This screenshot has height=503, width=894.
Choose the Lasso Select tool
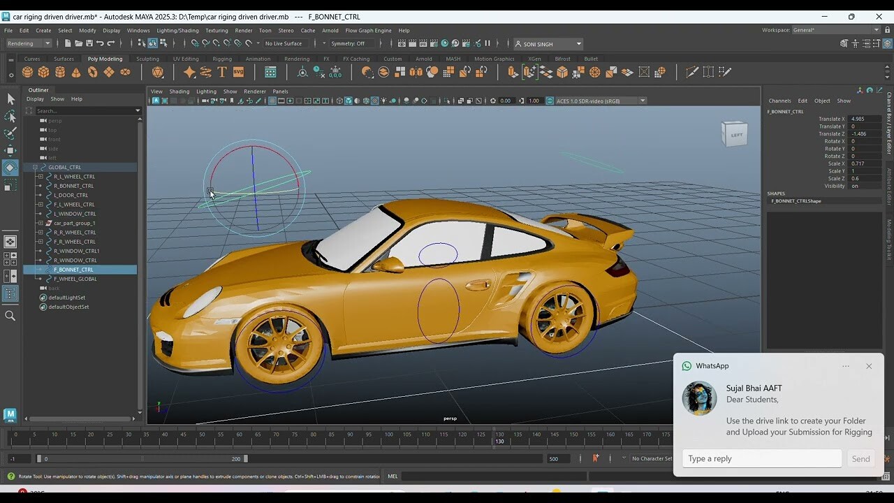tap(10, 116)
